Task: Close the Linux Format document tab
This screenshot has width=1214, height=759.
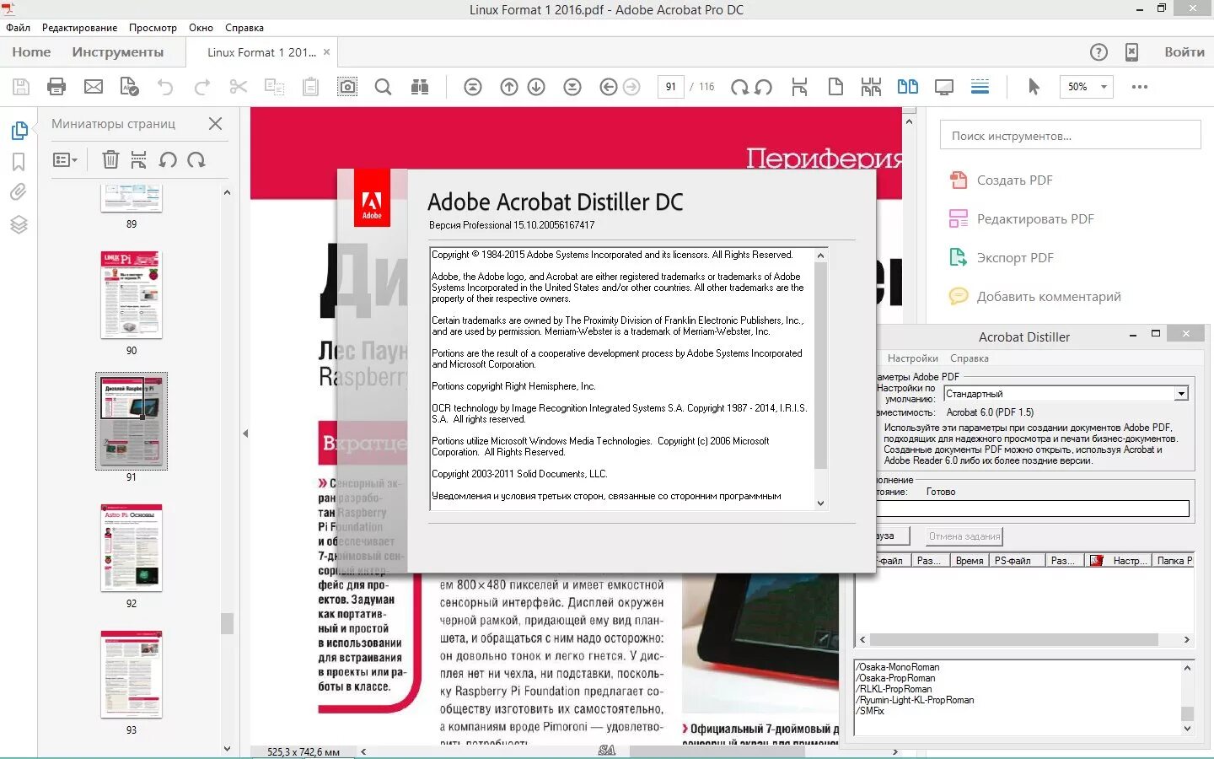Action: point(327,51)
